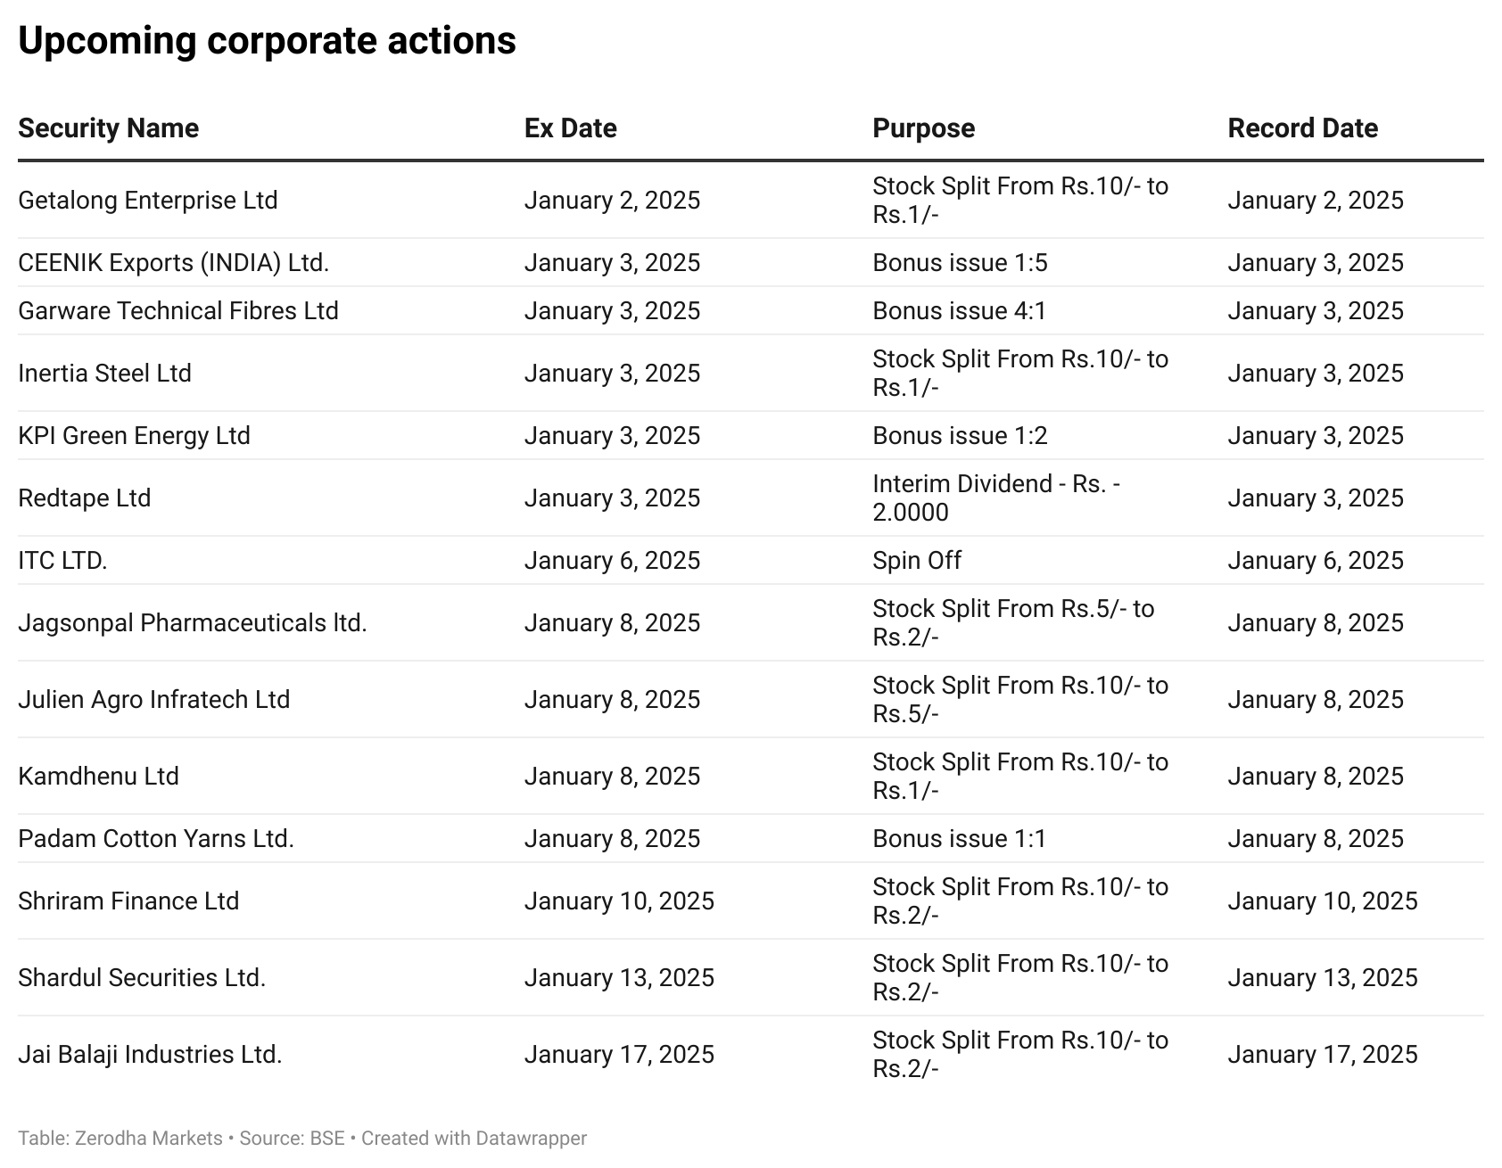Click Jai Balaji Industries record date
1502x1168 pixels.
tap(1322, 1055)
